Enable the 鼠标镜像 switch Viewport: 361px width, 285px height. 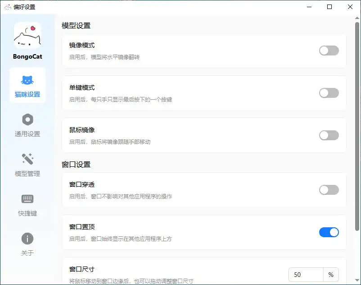click(x=329, y=135)
